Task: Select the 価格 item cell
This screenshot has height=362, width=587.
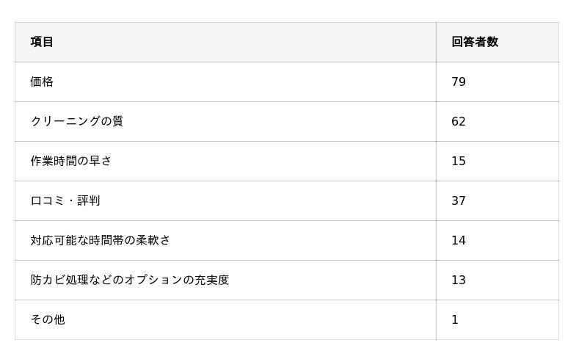Action: pos(42,82)
